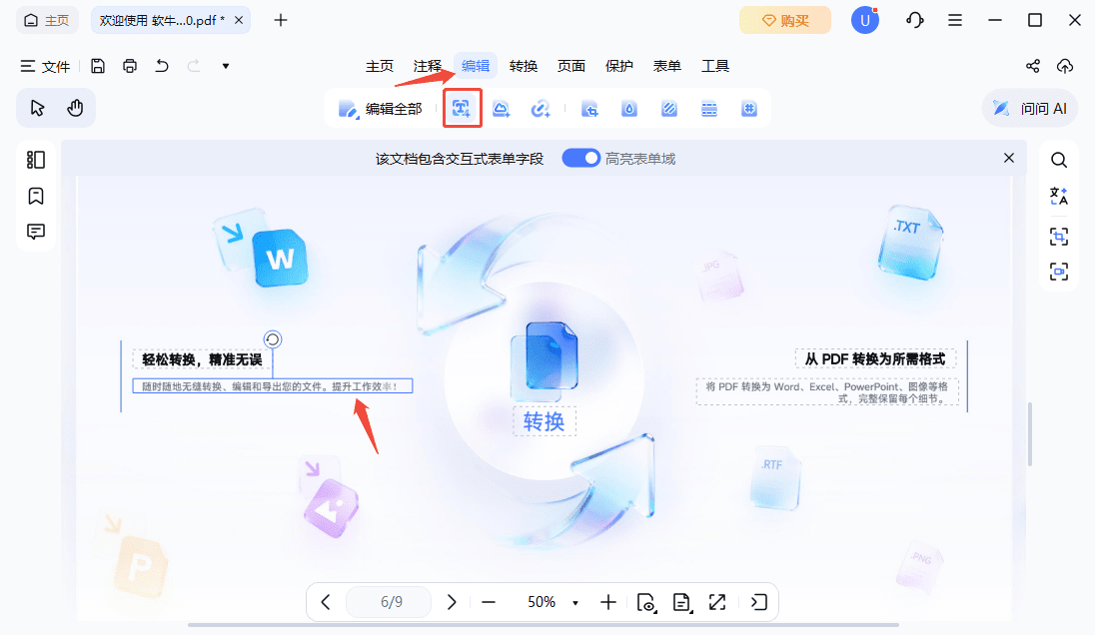
Task: Open the 页面 ribbon tab
Action: pyautogui.click(x=571, y=66)
